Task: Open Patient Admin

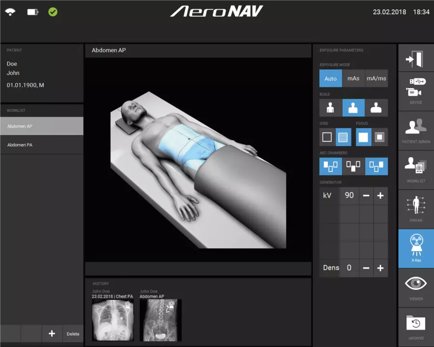Action: click(415, 130)
